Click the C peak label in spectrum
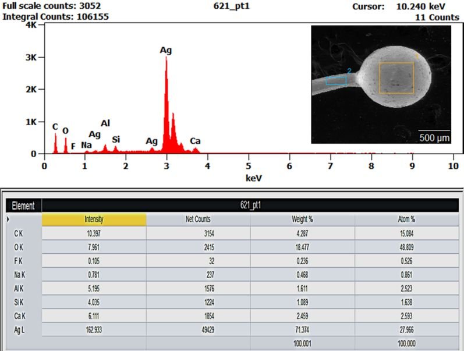Viewport: 464px width, 351px height. [55, 127]
